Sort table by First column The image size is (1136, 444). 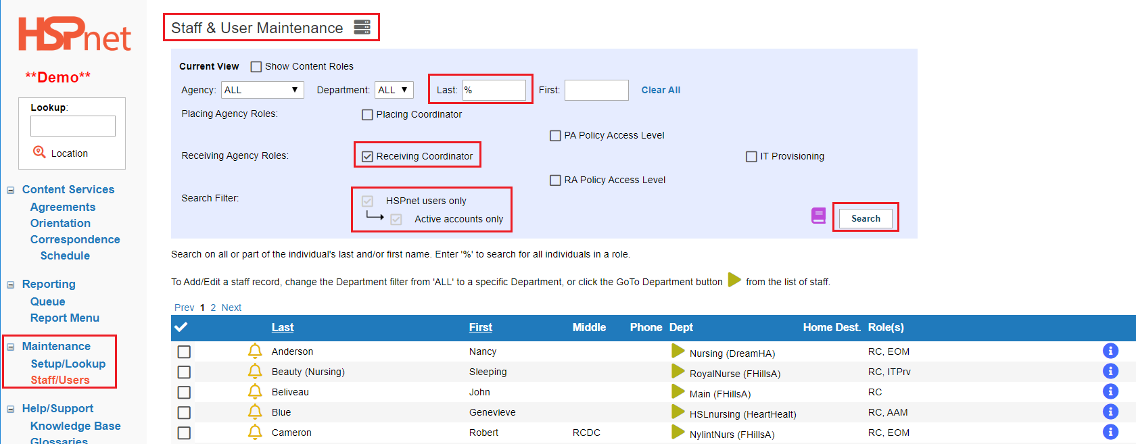(481, 327)
